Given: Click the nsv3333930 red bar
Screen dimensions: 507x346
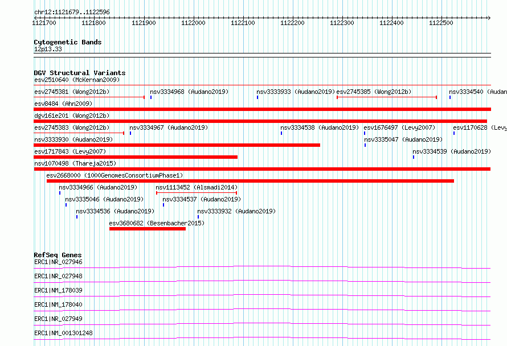Looking at the screenshot, I should [177, 145].
